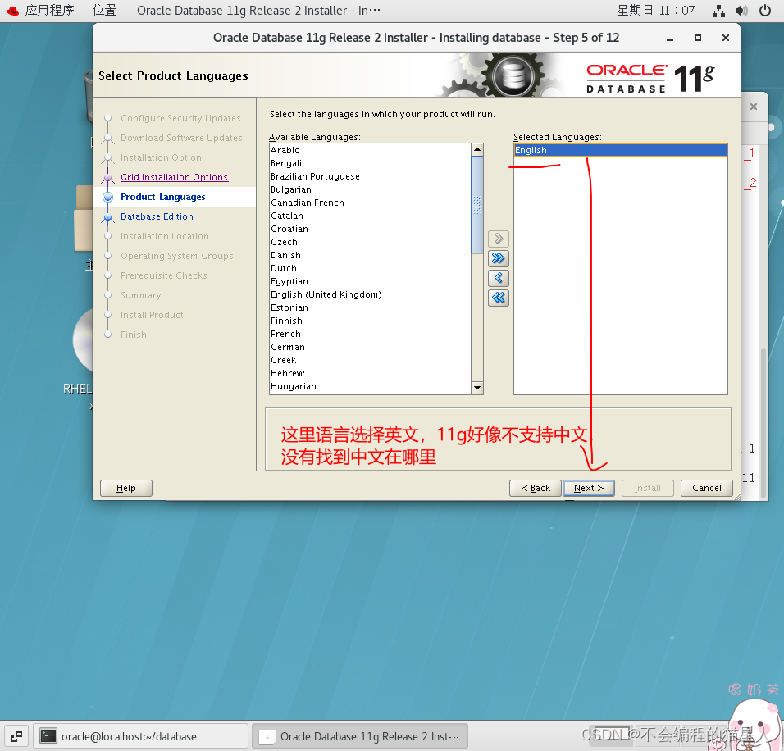Click the Back button

click(x=535, y=488)
